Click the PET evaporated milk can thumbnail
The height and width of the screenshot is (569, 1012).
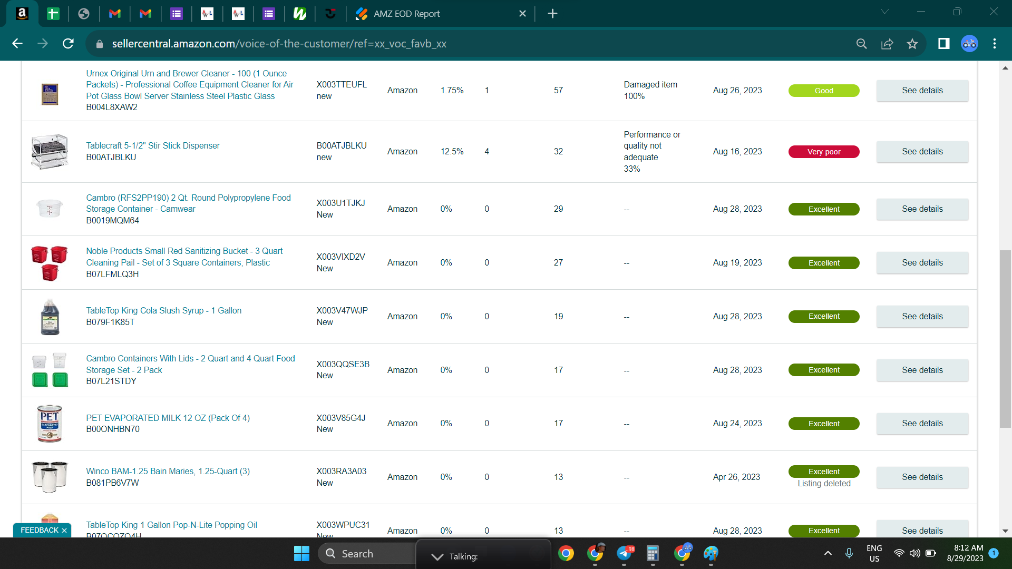(50, 424)
